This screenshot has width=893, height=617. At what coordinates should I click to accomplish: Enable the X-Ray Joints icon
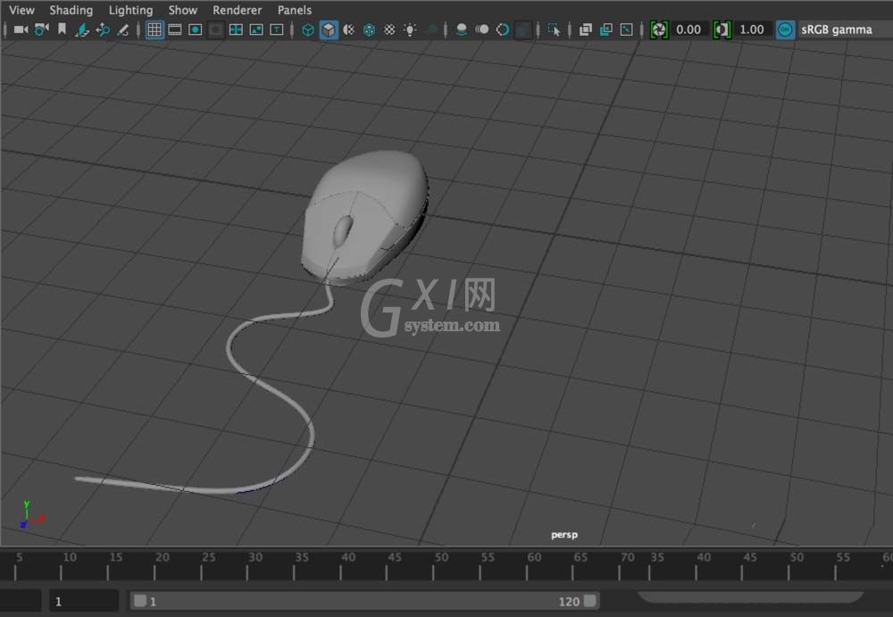[627, 29]
